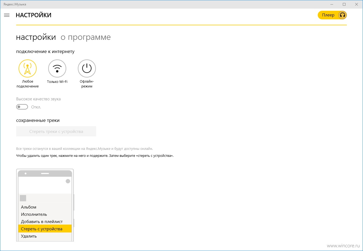The height and width of the screenshot is (251, 363).
Task: Click the сохраненные треки heading
Action: click(38, 121)
